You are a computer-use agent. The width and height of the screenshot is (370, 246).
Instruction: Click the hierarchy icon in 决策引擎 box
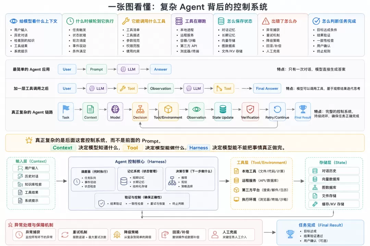coord(172,181)
